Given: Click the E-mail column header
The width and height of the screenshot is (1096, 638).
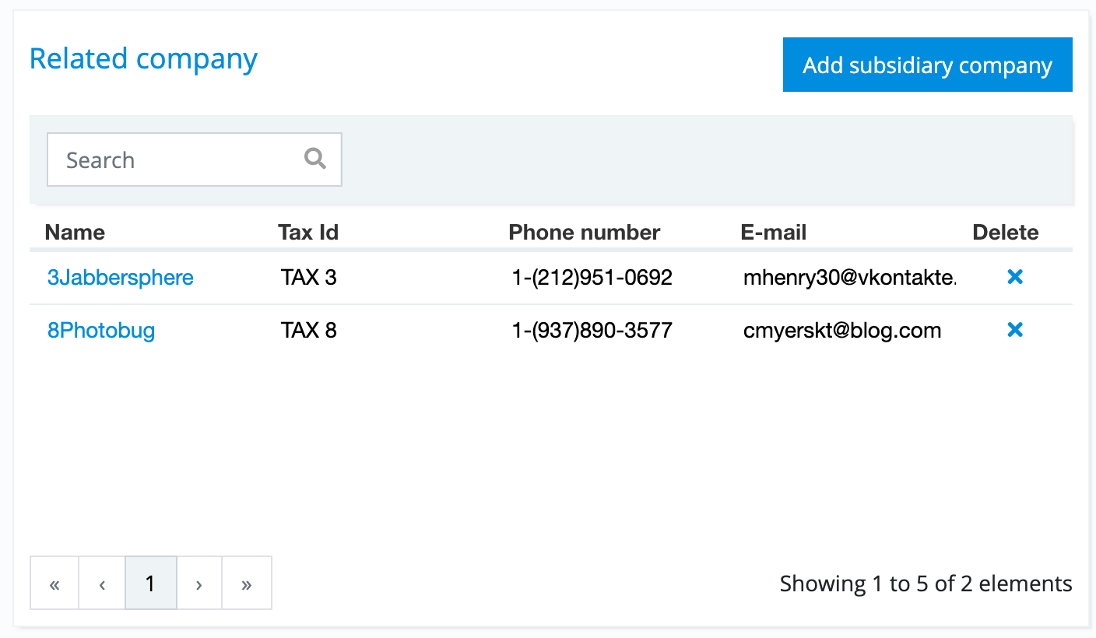Looking at the screenshot, I should [x=773, y=233].
